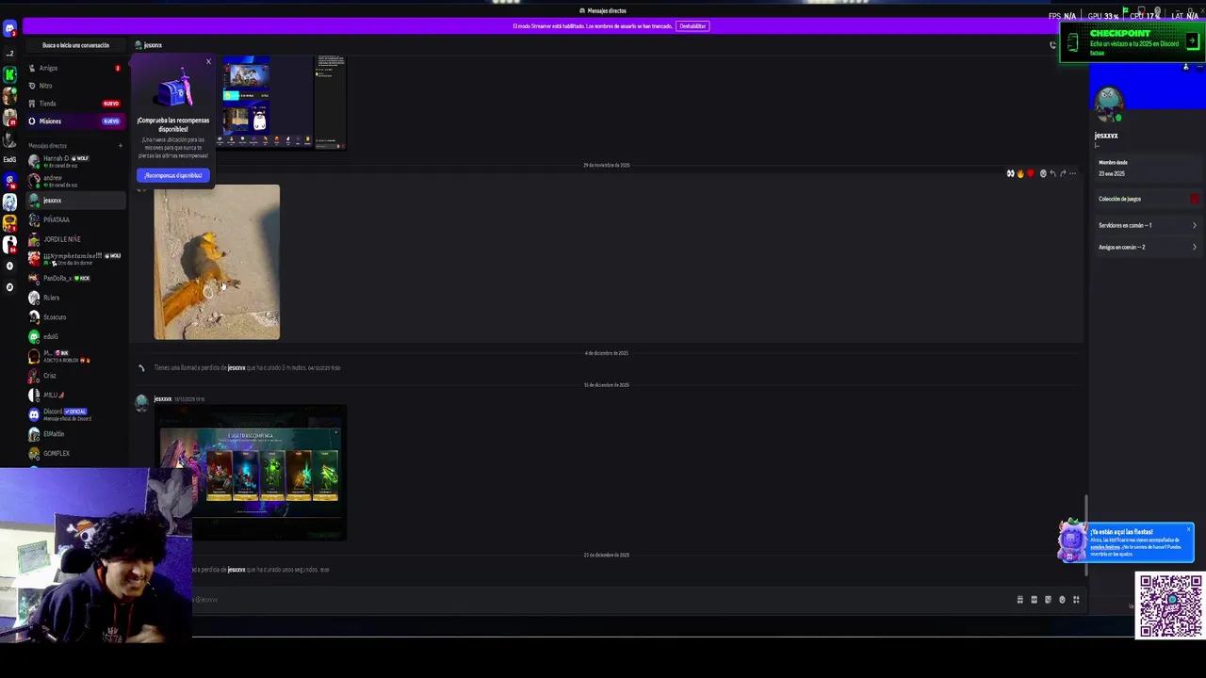1206x678 pixels.
Task: Click Checkpoint banner arrow icon
Action: coord(1192,41)
